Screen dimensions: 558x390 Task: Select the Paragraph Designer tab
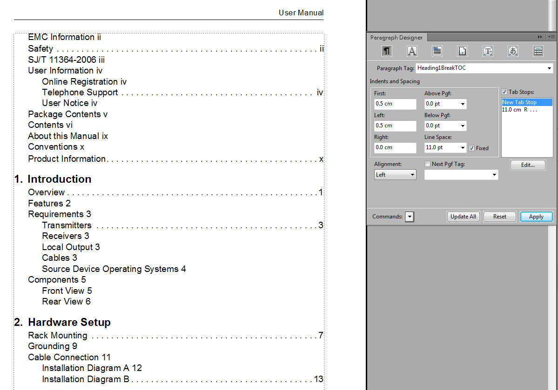pyautogui.click(x=397, y=37)
